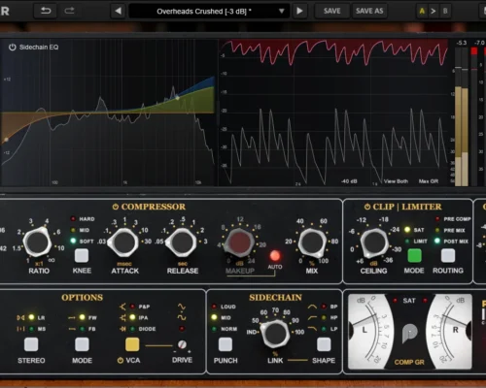Click the FB feedback arrow icon
486x388 pixels.
click(x=72, y=329)
